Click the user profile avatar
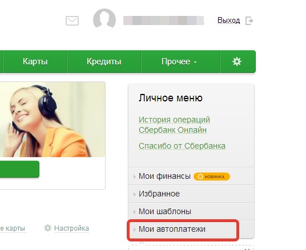The height and width of the screenshot is (250, 306). click(x=104, y=20)
